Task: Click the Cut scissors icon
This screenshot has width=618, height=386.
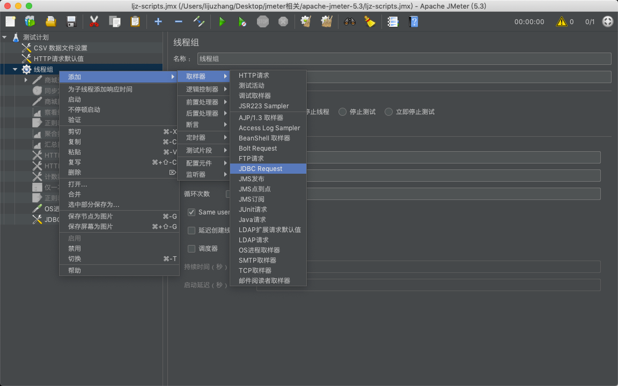Action: (x=94, y=21)
